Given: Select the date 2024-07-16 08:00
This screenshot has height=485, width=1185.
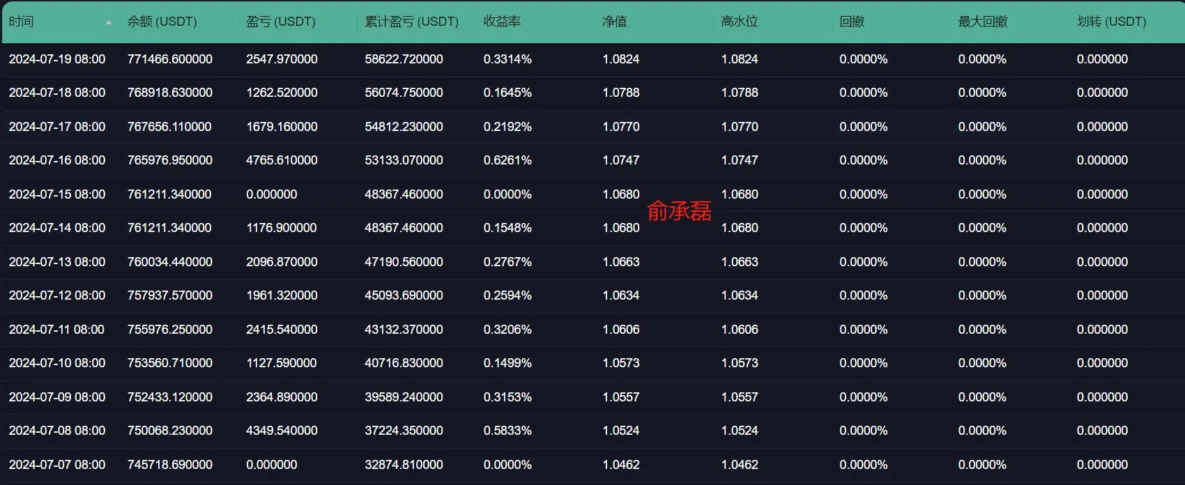Looking at the screenshot, I should click(57, 160).
